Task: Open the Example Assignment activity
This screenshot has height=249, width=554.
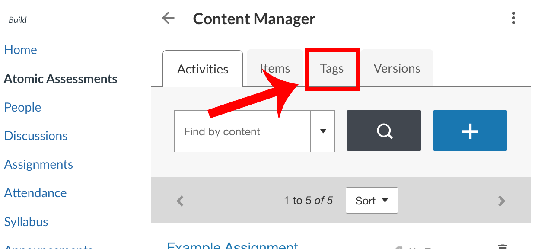Action: (x=232, y=246)
